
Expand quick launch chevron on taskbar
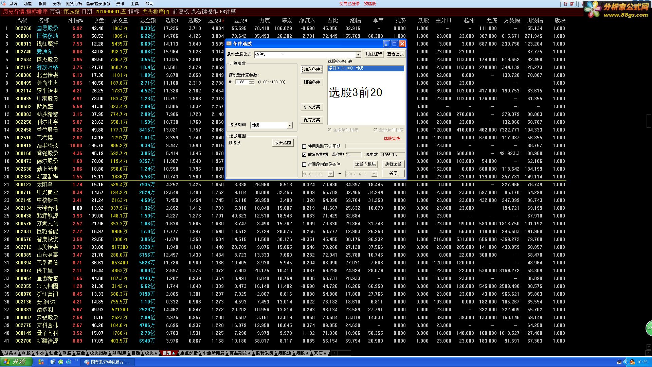[77, 360]
